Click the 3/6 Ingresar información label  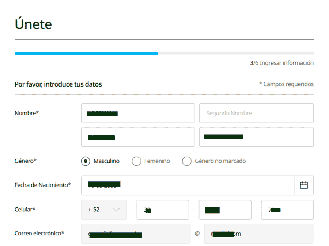[x=282, y=62]
